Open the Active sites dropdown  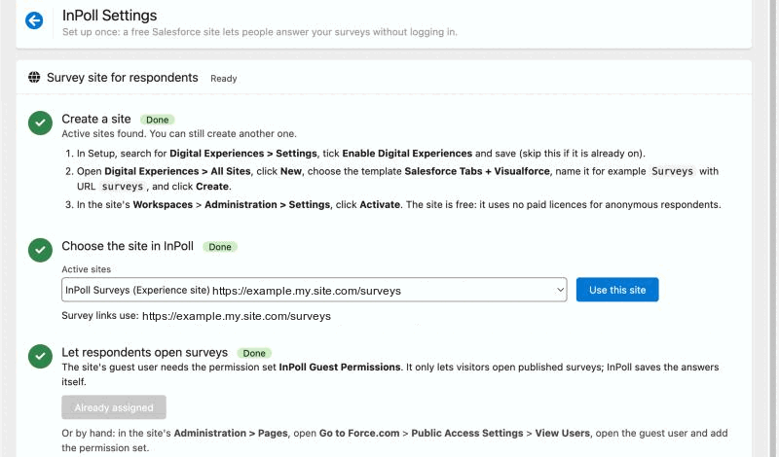click(314, 290)
